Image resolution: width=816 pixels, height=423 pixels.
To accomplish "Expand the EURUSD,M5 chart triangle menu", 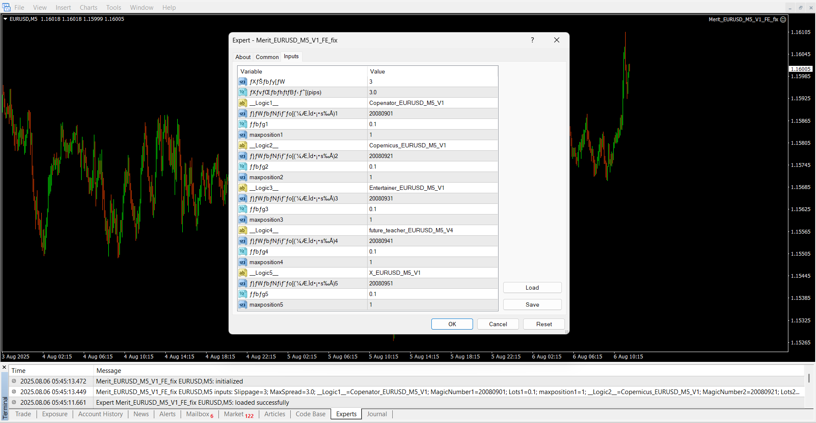I will (6, 19).
